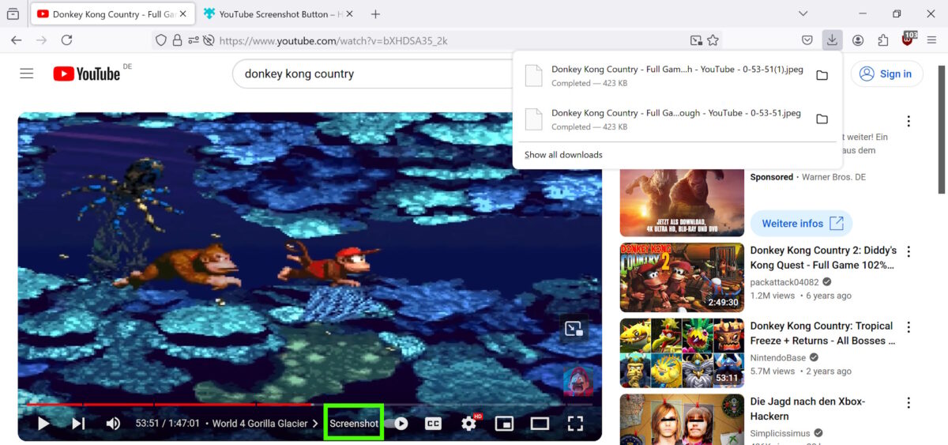Open a new browser tab
Viewport: 948px width, 445px height.
point(375,14)
